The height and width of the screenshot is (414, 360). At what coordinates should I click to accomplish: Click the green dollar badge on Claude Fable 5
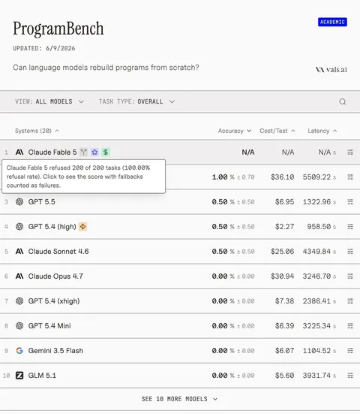(106, 152)
